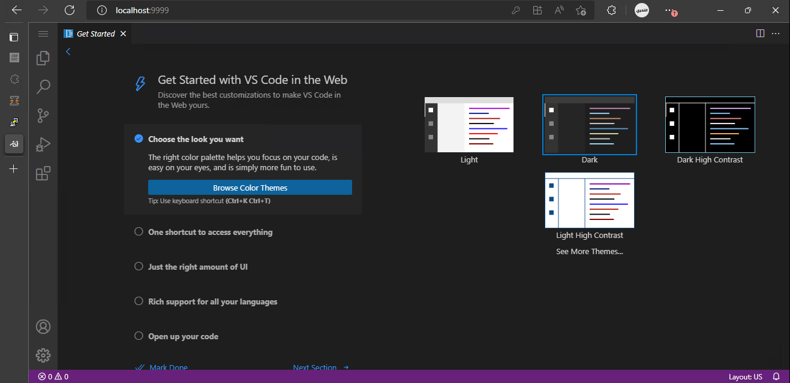The height and width of the screenshot is (383, 790).
Task: Expand the 'Just the right amount of UI' step
Action: (198, 267)
